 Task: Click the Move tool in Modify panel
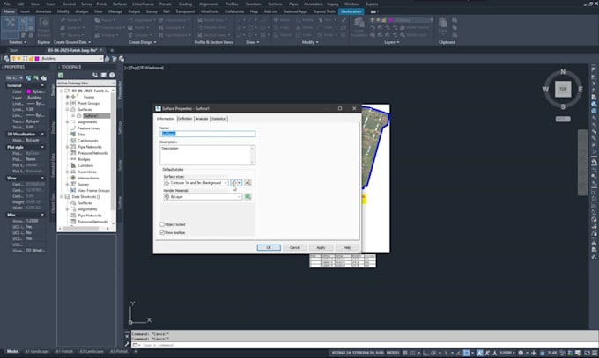pos(282,20)
